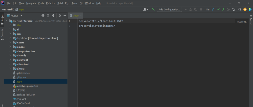Image resolution: width=253 pixels, height=107 pixels.
Task: Open the Run menu
Action: [x=67, y=3]
